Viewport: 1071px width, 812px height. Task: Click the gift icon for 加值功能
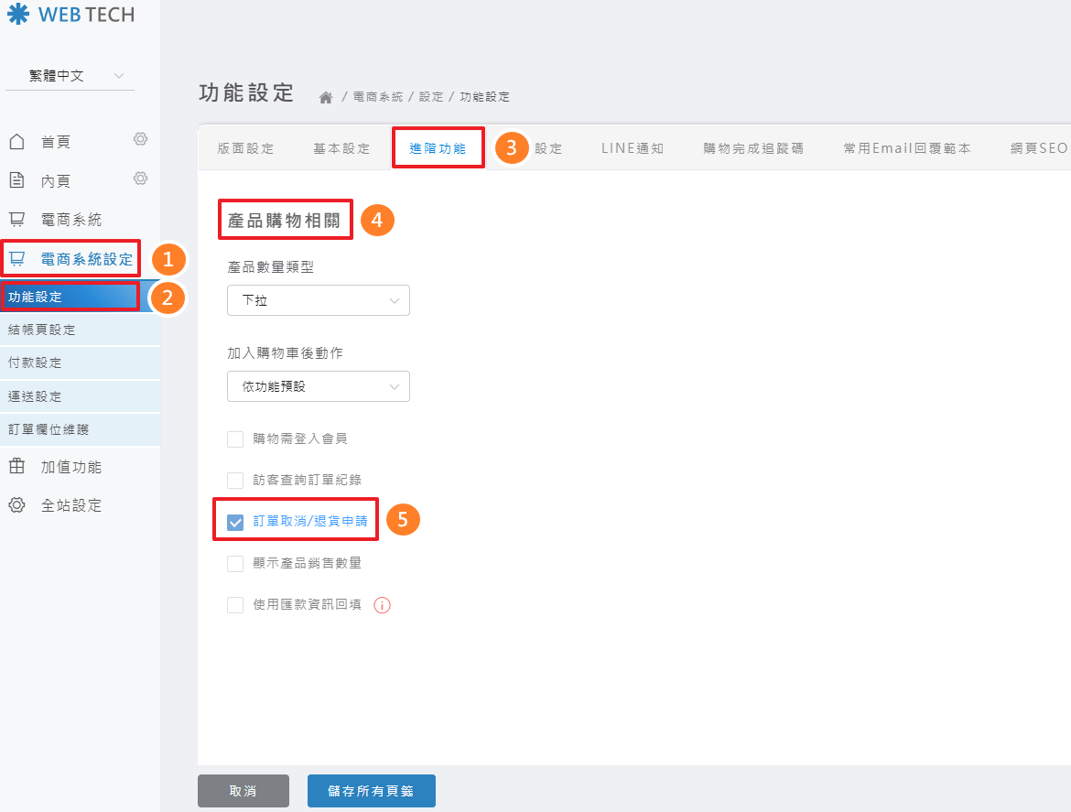tap(16, 467)
